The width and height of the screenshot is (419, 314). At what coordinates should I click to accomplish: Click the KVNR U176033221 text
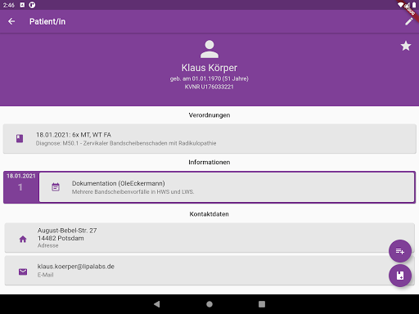click(x=209, y=87)
